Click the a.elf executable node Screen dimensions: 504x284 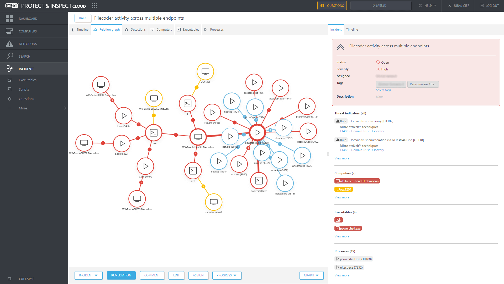[193, 171]
